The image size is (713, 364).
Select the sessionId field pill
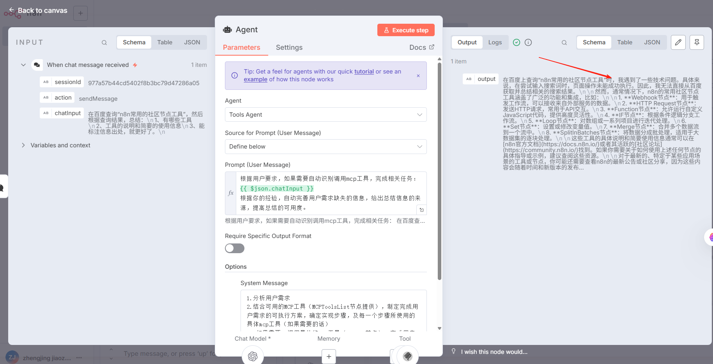tap(62, 82)
